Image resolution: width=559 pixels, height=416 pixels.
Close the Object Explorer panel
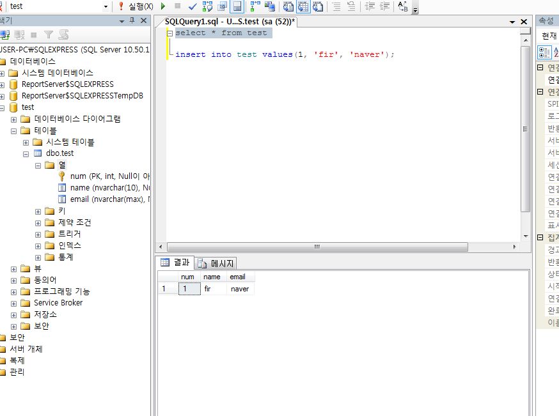coord(144,20)
